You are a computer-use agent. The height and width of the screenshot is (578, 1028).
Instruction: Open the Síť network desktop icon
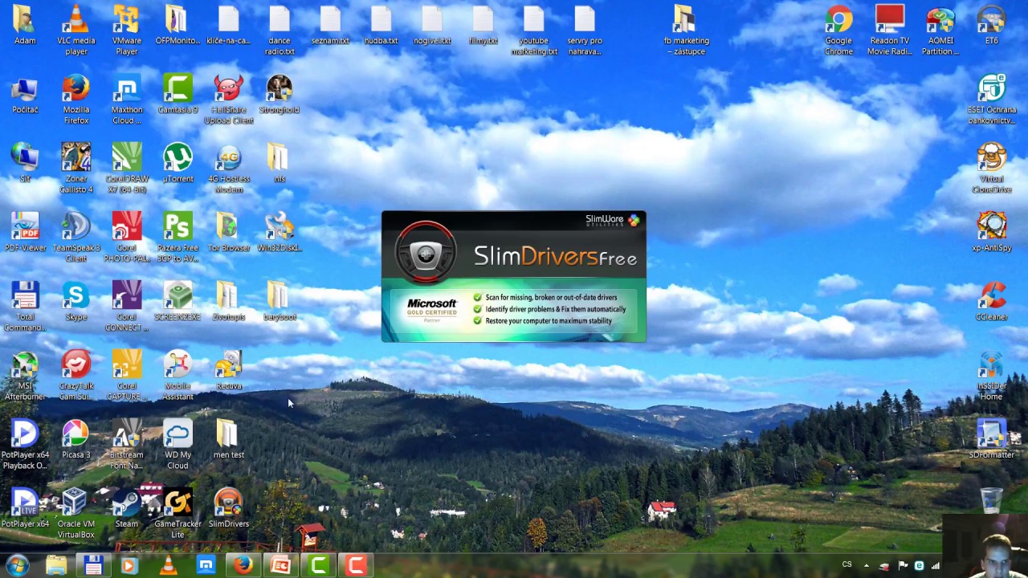[25, 164]
